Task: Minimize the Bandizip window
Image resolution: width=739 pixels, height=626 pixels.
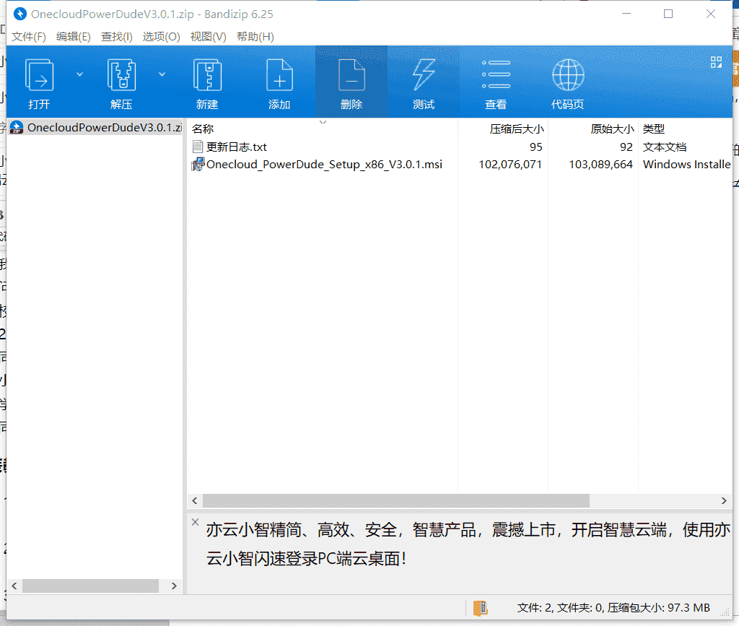Action: [x=626, y=14]
